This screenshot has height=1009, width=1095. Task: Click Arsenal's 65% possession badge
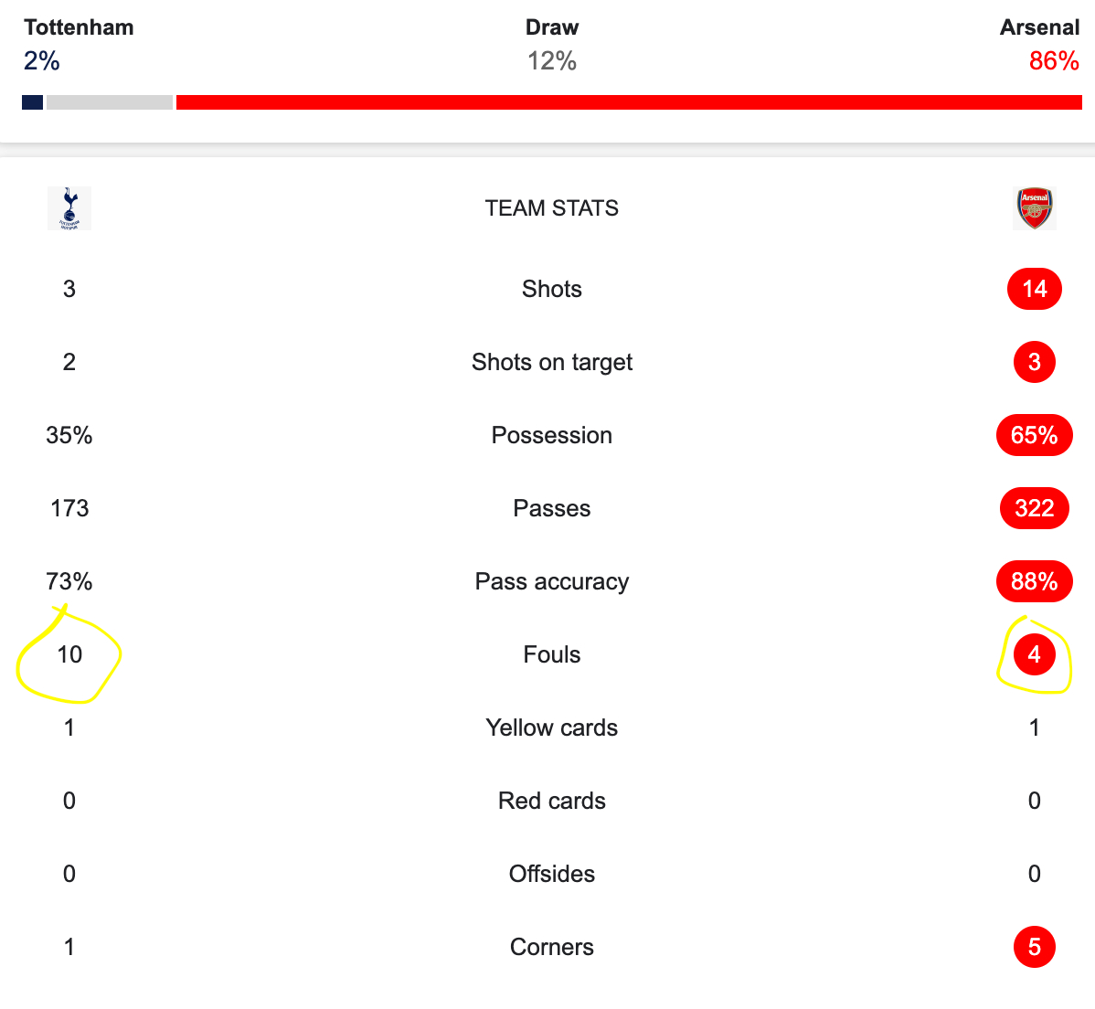pos(1034,435)
